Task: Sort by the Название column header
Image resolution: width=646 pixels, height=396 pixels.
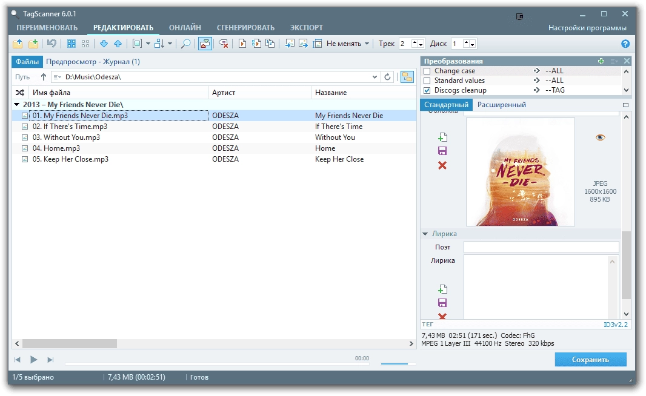Action: point(364,93)
